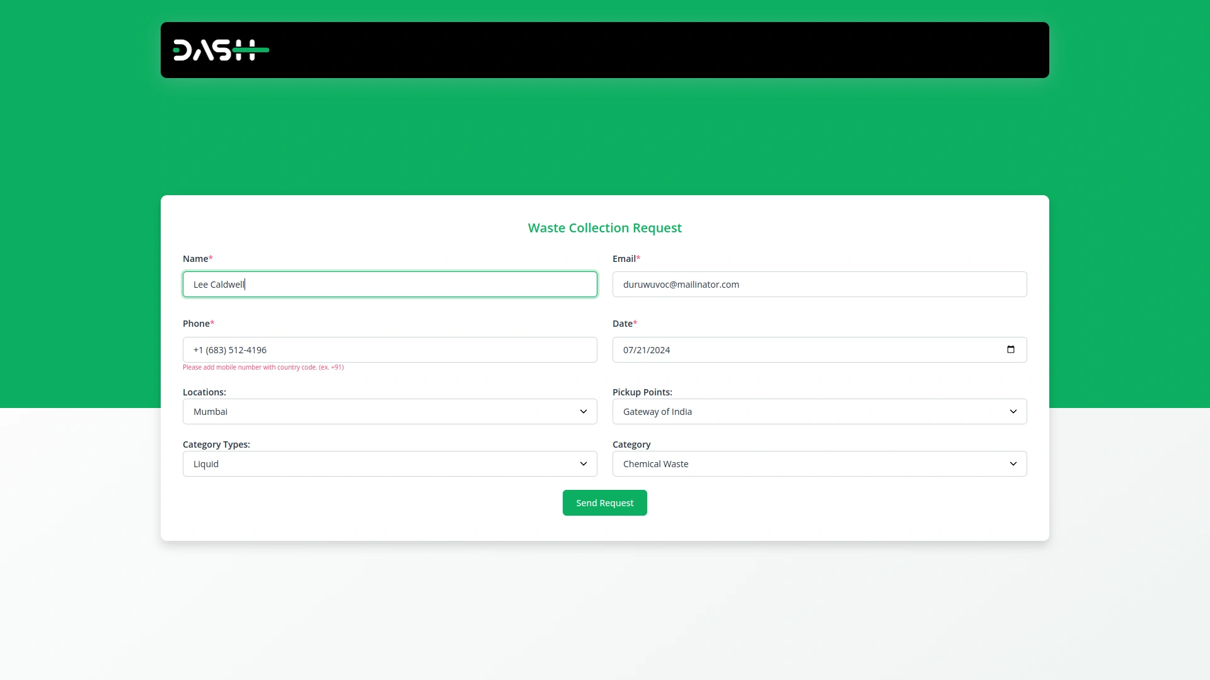
Task: Submit the form with Send Request button
Action: (604, 503)
